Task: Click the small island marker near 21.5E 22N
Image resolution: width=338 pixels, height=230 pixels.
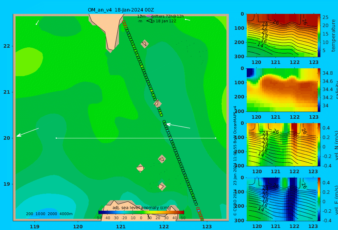Action: coord(145,44)
